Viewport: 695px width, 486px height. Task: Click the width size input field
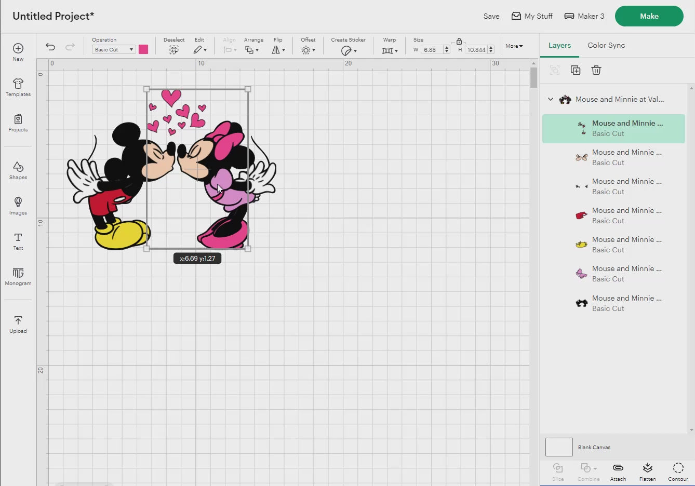click(x=432, y=50)
